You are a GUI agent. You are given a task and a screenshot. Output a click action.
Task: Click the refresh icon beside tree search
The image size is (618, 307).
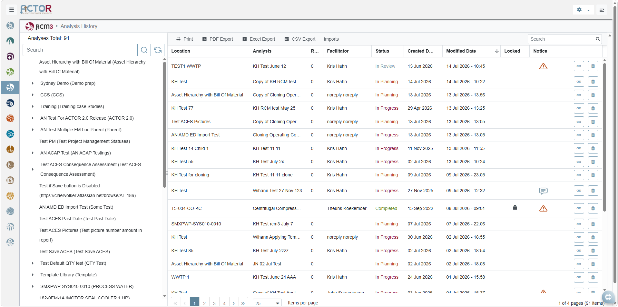(x=158, y=50)
